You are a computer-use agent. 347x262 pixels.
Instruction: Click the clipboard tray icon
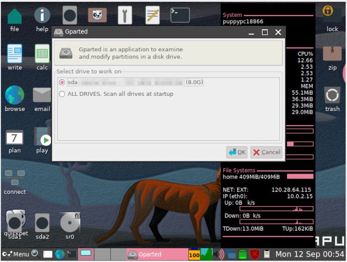click(x=267, y=254)
